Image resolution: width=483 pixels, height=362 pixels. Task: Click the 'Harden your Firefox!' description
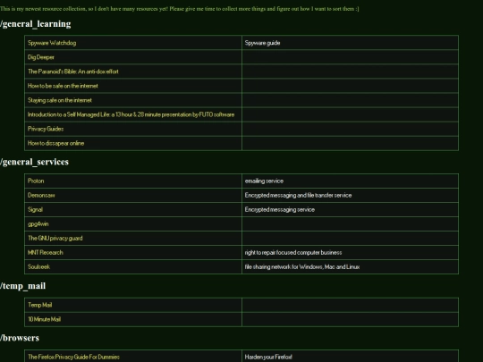[x=268, y=357]
